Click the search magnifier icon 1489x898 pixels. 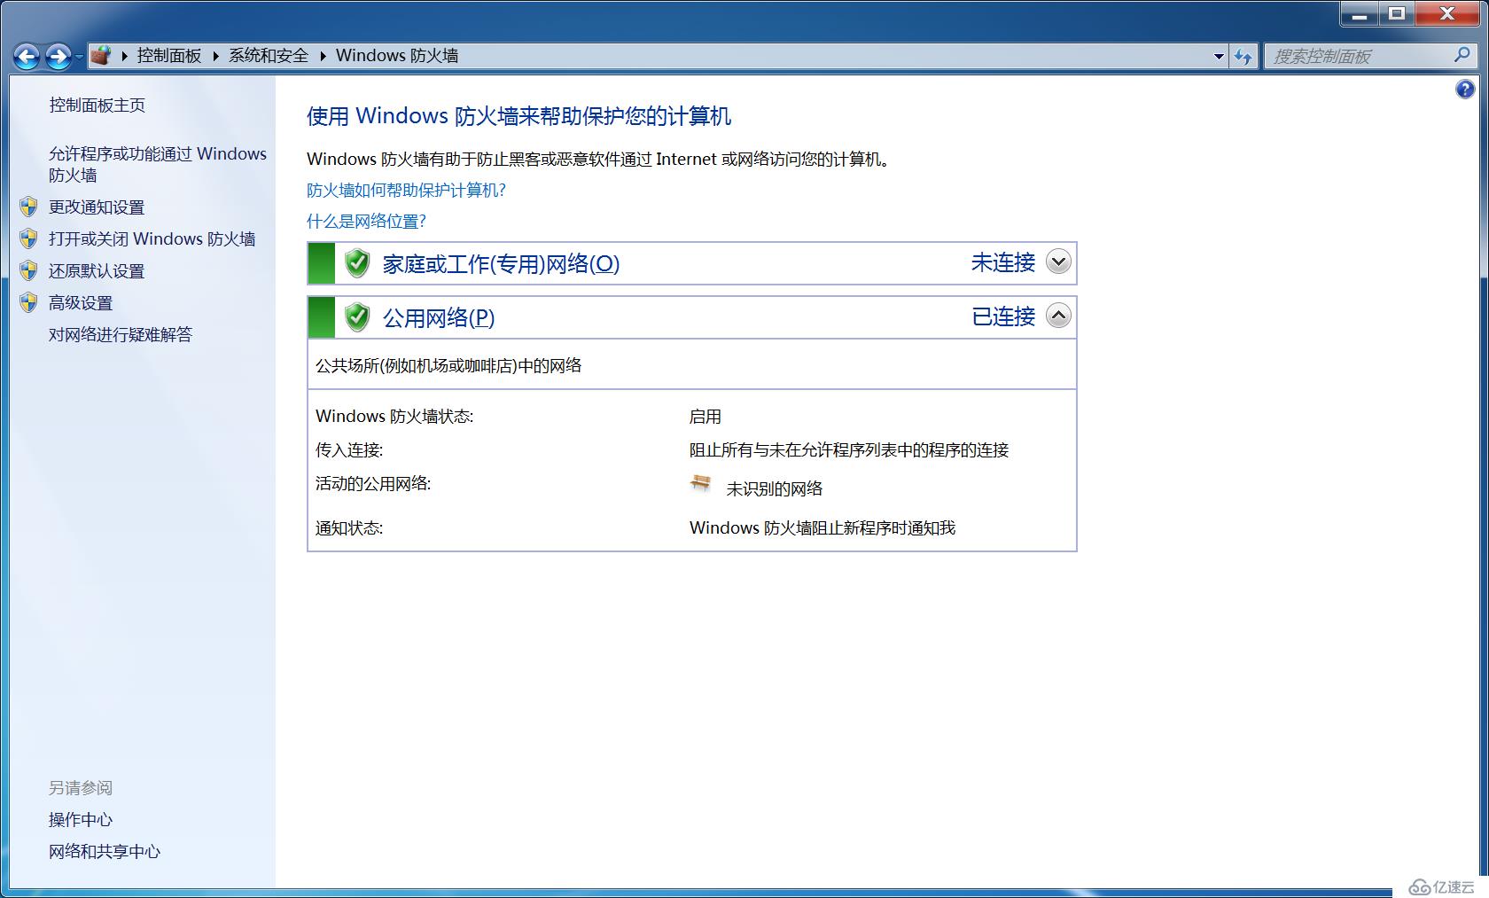(x=1462, y=55)
